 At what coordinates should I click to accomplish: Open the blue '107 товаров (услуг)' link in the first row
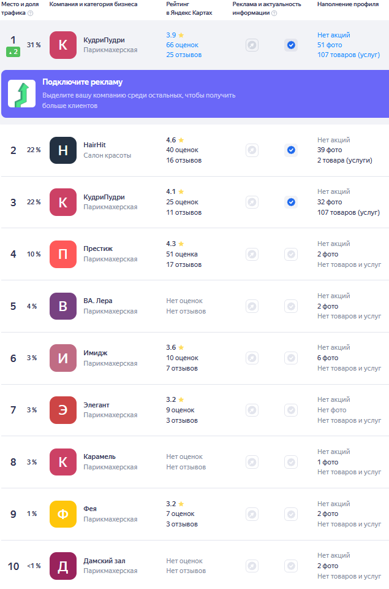pos(349,55)
